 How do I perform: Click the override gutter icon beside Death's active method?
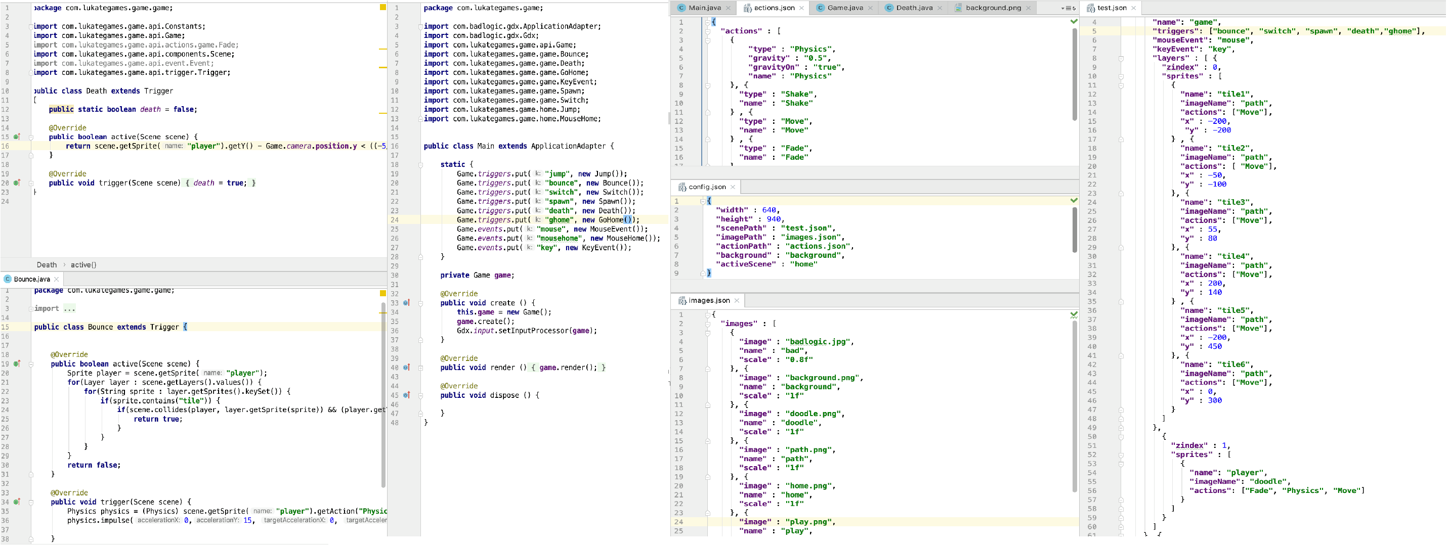pyautogui.click(x=17, y=136)
